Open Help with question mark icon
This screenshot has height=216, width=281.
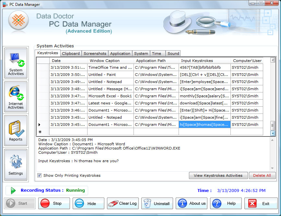[x=226, y=203]
